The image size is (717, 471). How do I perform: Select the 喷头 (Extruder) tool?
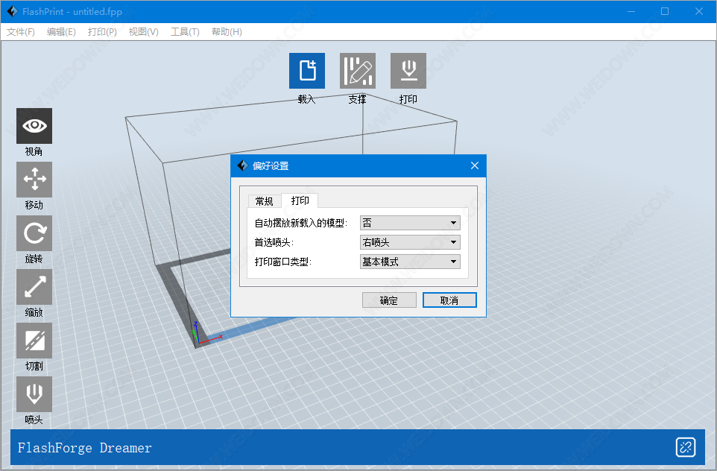pos(34,394)
